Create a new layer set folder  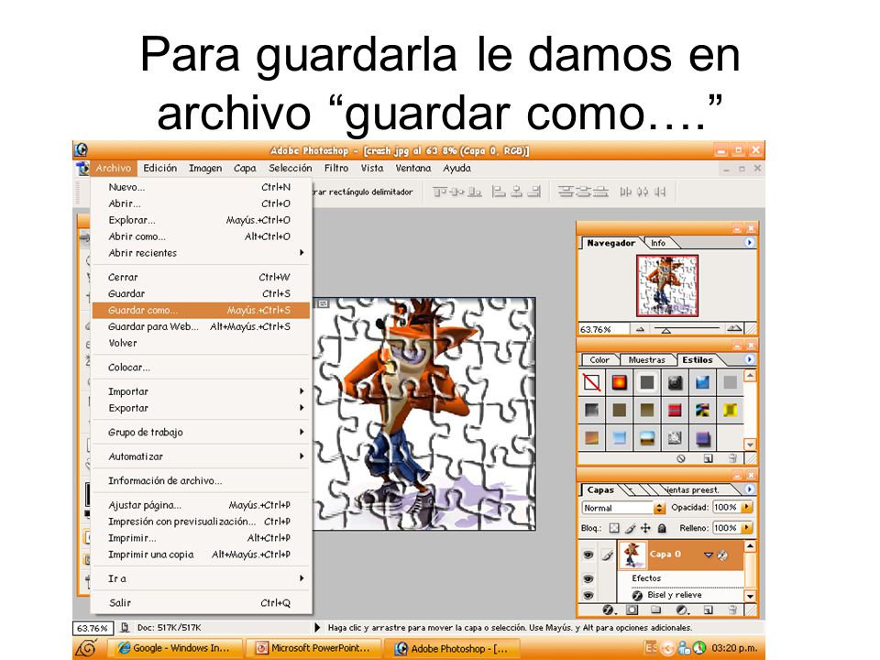[656, 610]
